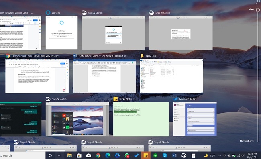Click the Now handle on the timeline
The height and width of the screenshot is (159, 261).
tap(258, 10)
